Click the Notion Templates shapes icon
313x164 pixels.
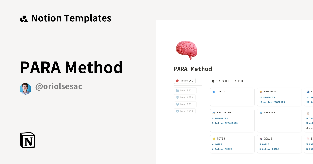pyautogui.click(x=24, y=19)
